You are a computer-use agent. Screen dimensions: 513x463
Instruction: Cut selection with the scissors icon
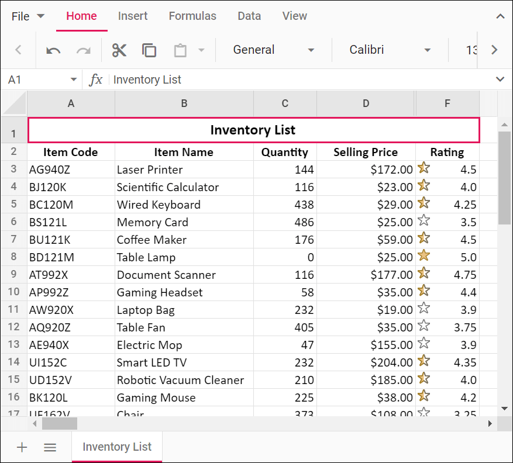pos(119,50)
